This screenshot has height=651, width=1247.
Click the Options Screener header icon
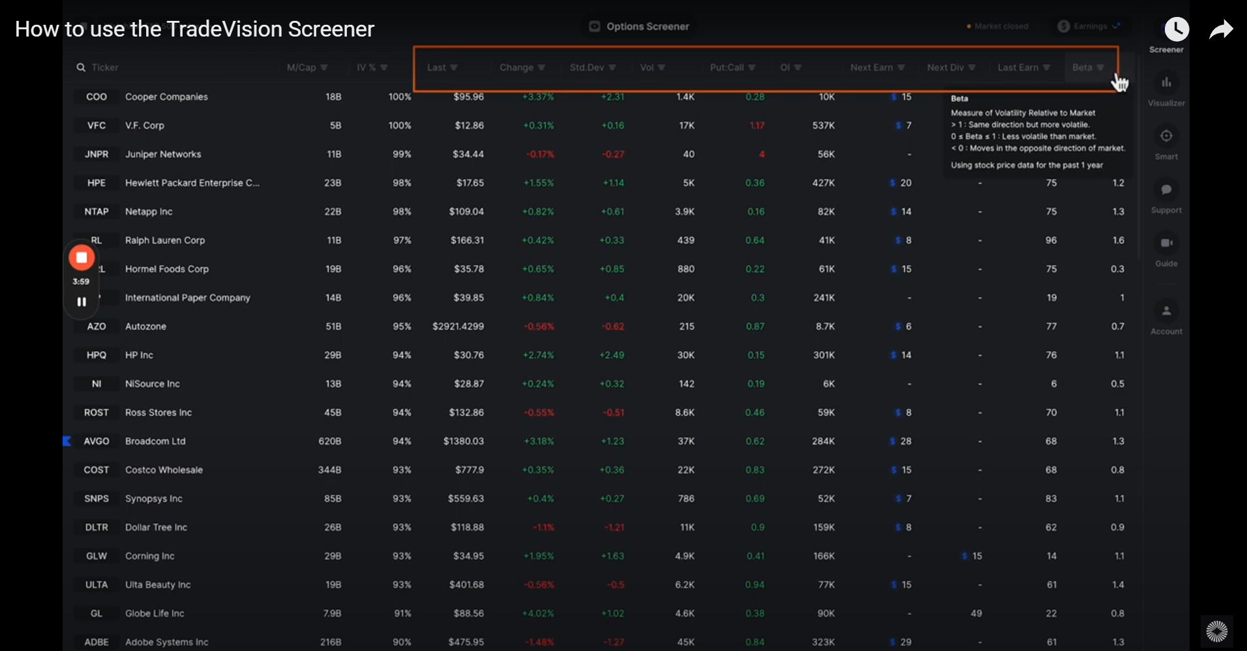(x=594, y=26)
